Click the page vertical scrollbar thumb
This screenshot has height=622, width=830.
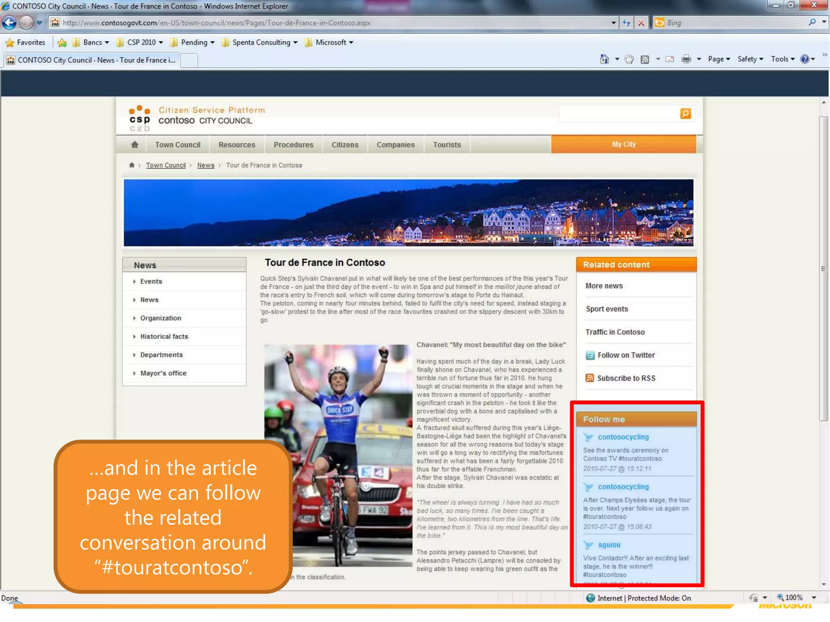(x=823, y=269)
